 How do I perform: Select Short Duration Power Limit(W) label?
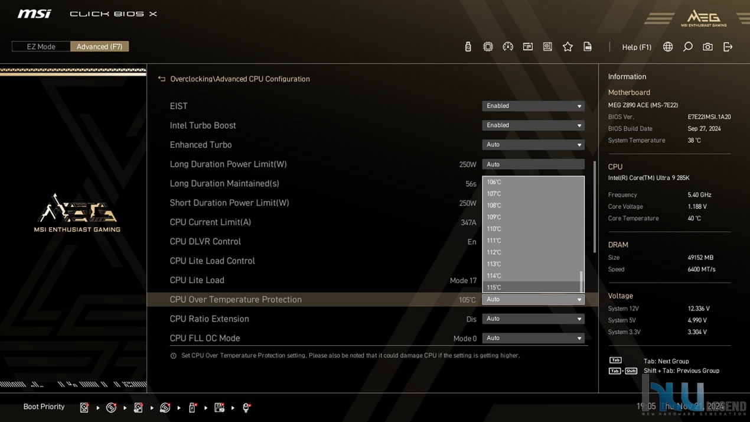pos(229,203)
